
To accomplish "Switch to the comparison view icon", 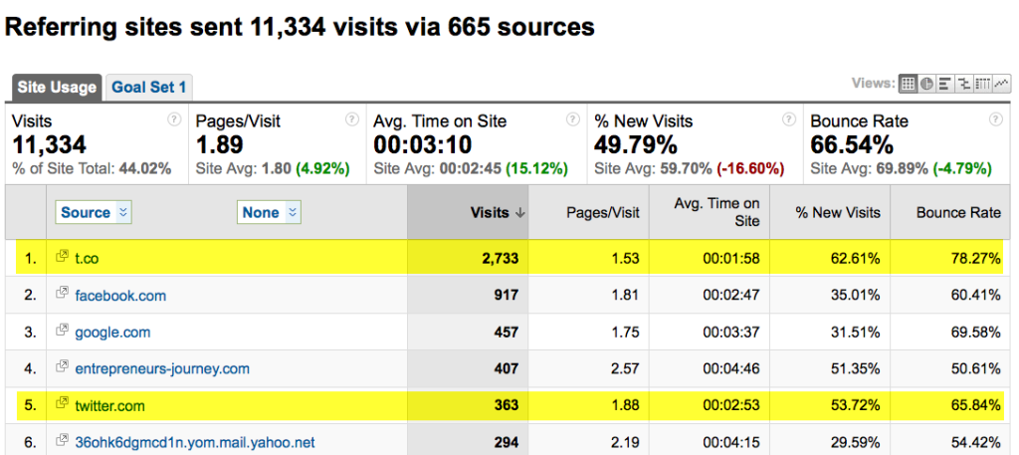I will (x=964, y=84).
